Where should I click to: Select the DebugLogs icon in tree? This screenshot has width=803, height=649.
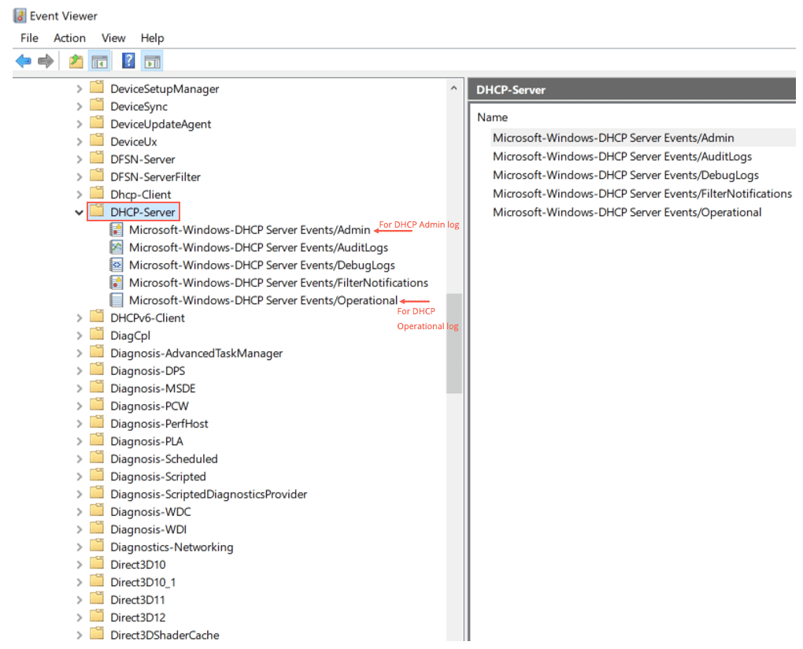click(117, 265)
